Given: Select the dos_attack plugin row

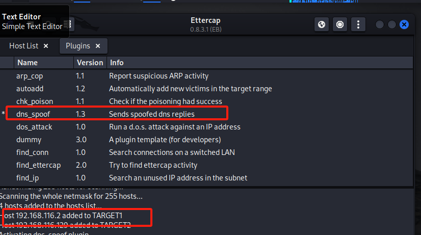Looking at the screenshot, I should coord(34,127).
